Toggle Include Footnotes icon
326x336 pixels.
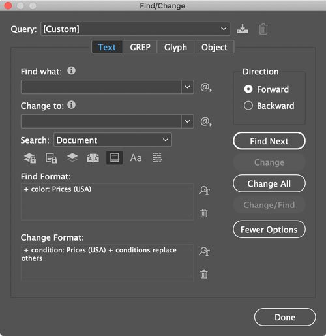click(114, 158)
